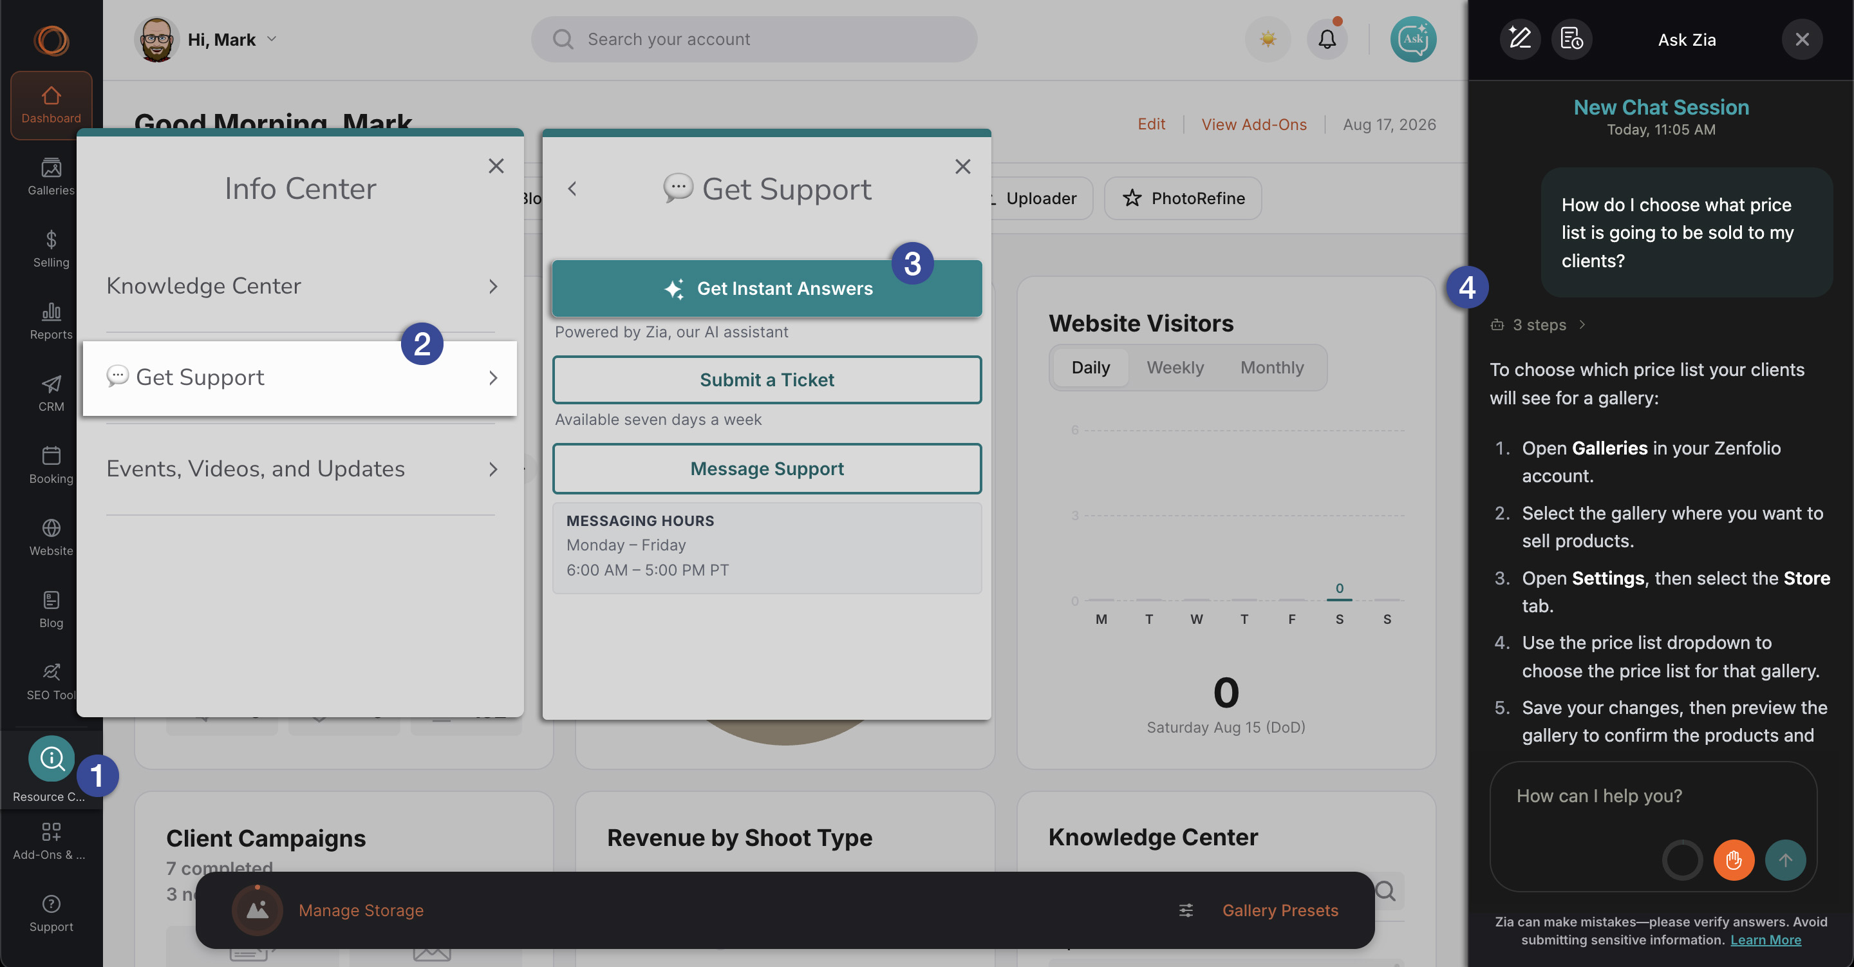
Task: Open the Selling section
Action: click(x=51, y=249)
